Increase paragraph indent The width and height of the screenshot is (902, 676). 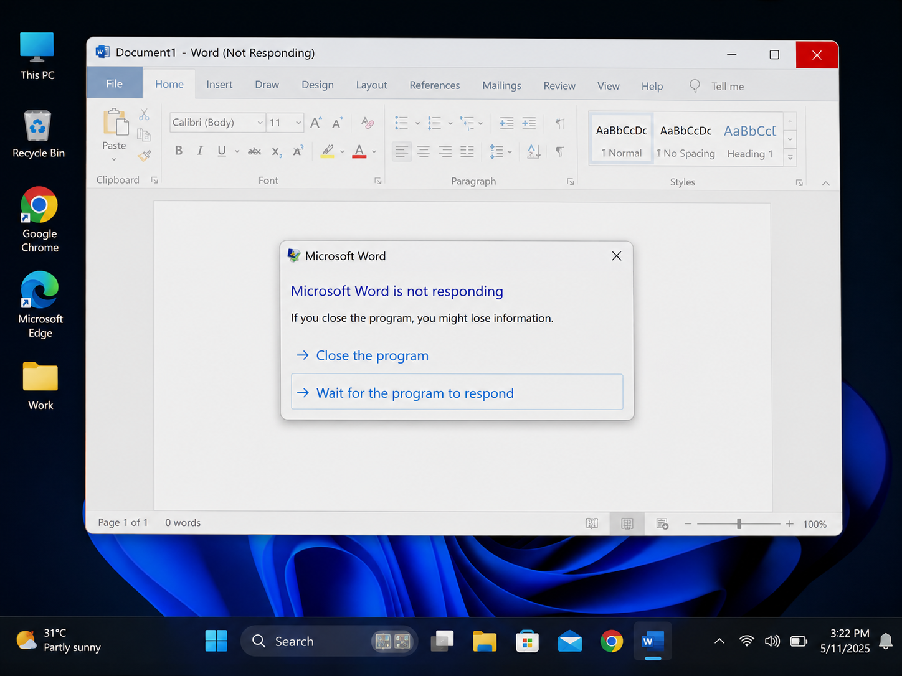pos(529,123)
